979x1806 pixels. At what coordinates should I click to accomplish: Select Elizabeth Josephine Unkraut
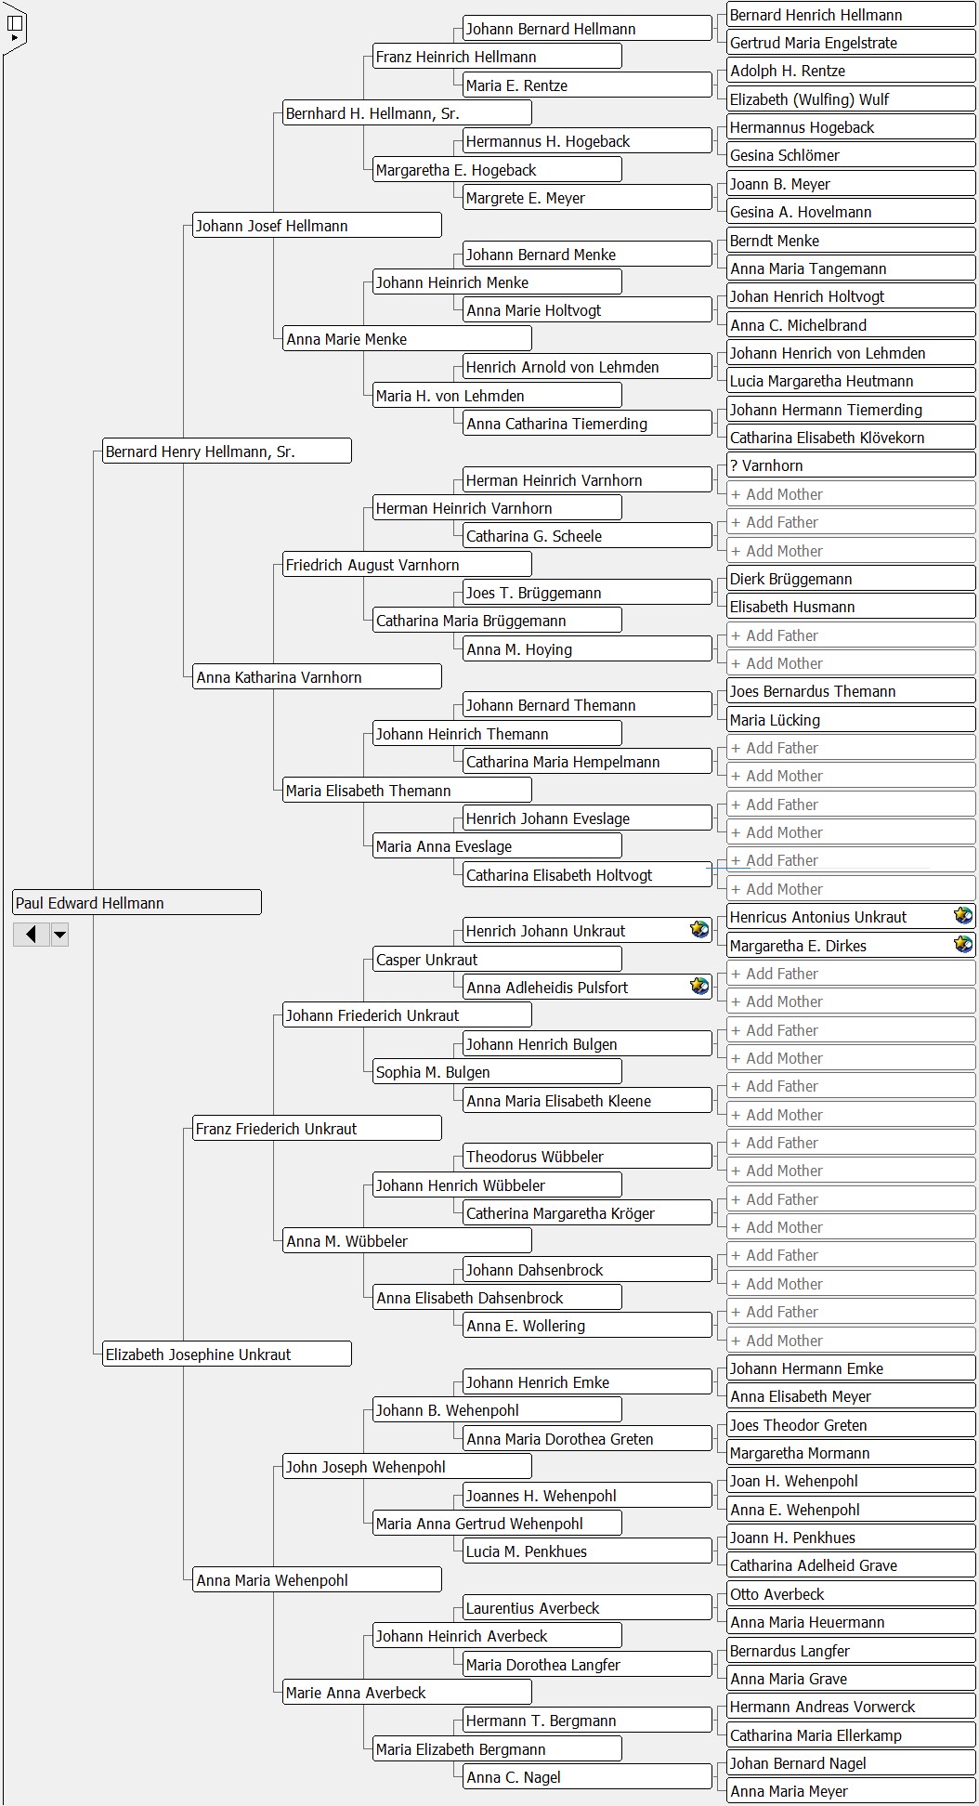point(227,1354)
